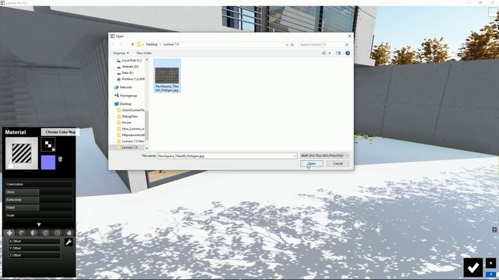The height and width of the screenshot is (280, 499).
Task: Cancel changes with the small X button
Action: coord(490,263)
